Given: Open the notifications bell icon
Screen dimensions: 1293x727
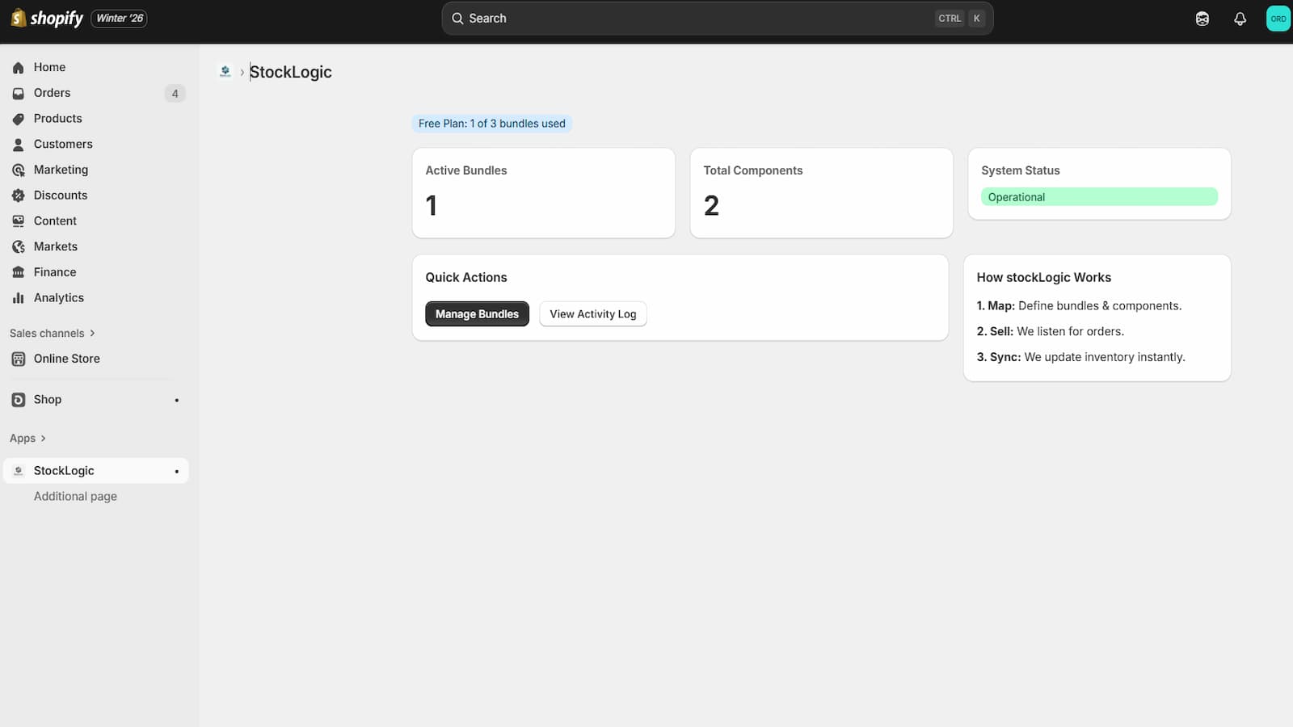Looking at the screenshot, I should (1240, 19).
